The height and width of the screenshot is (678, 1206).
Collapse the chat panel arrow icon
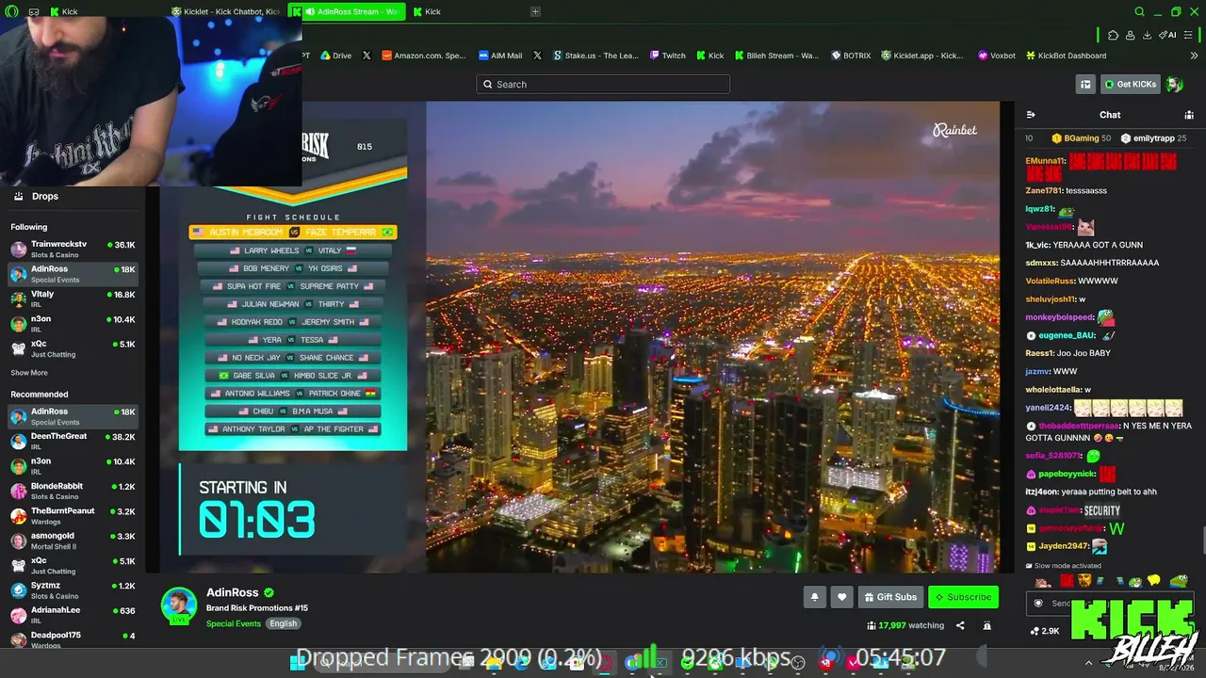[1031, 115]
